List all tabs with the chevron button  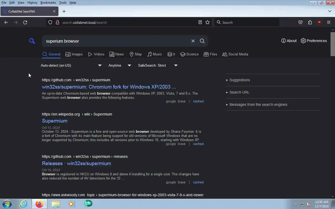330,11
